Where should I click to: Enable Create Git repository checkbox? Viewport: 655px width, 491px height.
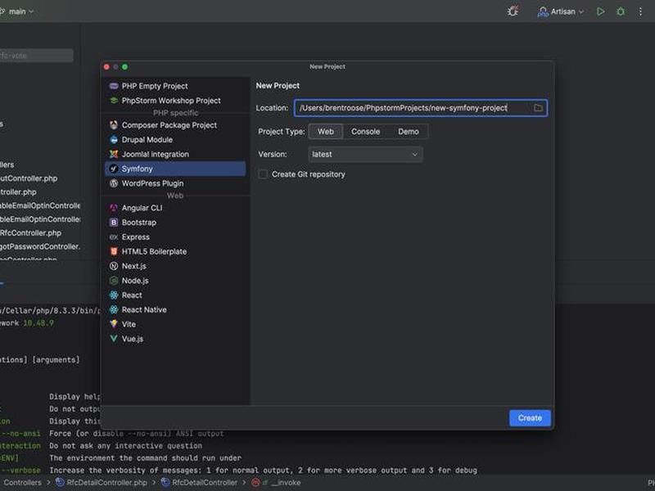pos(263,174)
